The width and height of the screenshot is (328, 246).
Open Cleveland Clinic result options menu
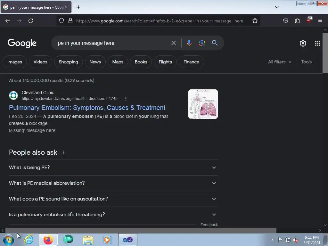(x=126, y=99)
